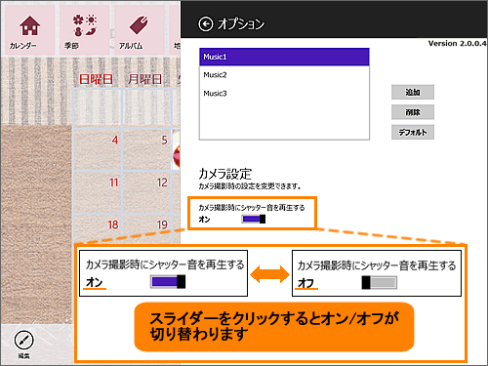Click the 追加 button
The image size is (488, 366).
tap(413, 93)
